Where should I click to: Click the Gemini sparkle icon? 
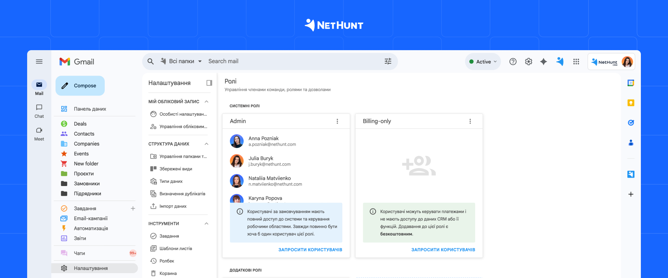(543, 62)
